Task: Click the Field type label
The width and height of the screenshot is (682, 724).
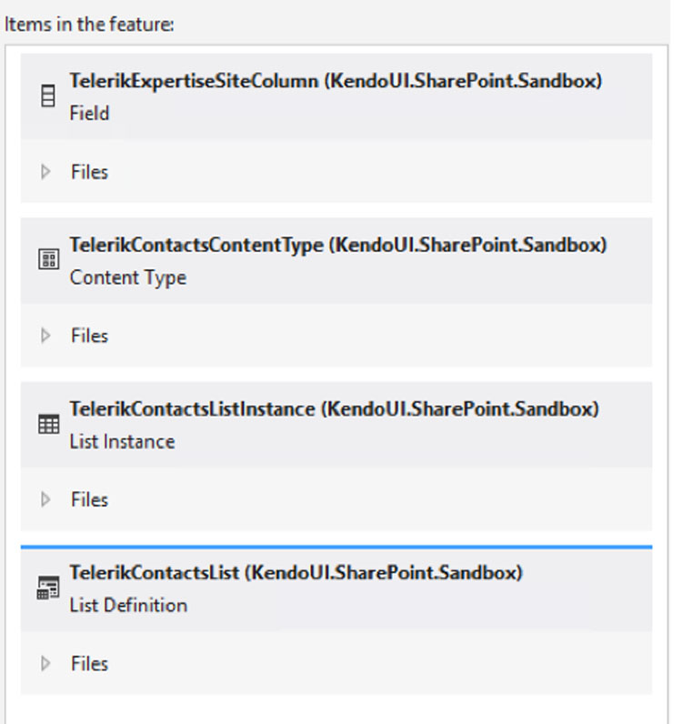Action: [x=90, y=113]
